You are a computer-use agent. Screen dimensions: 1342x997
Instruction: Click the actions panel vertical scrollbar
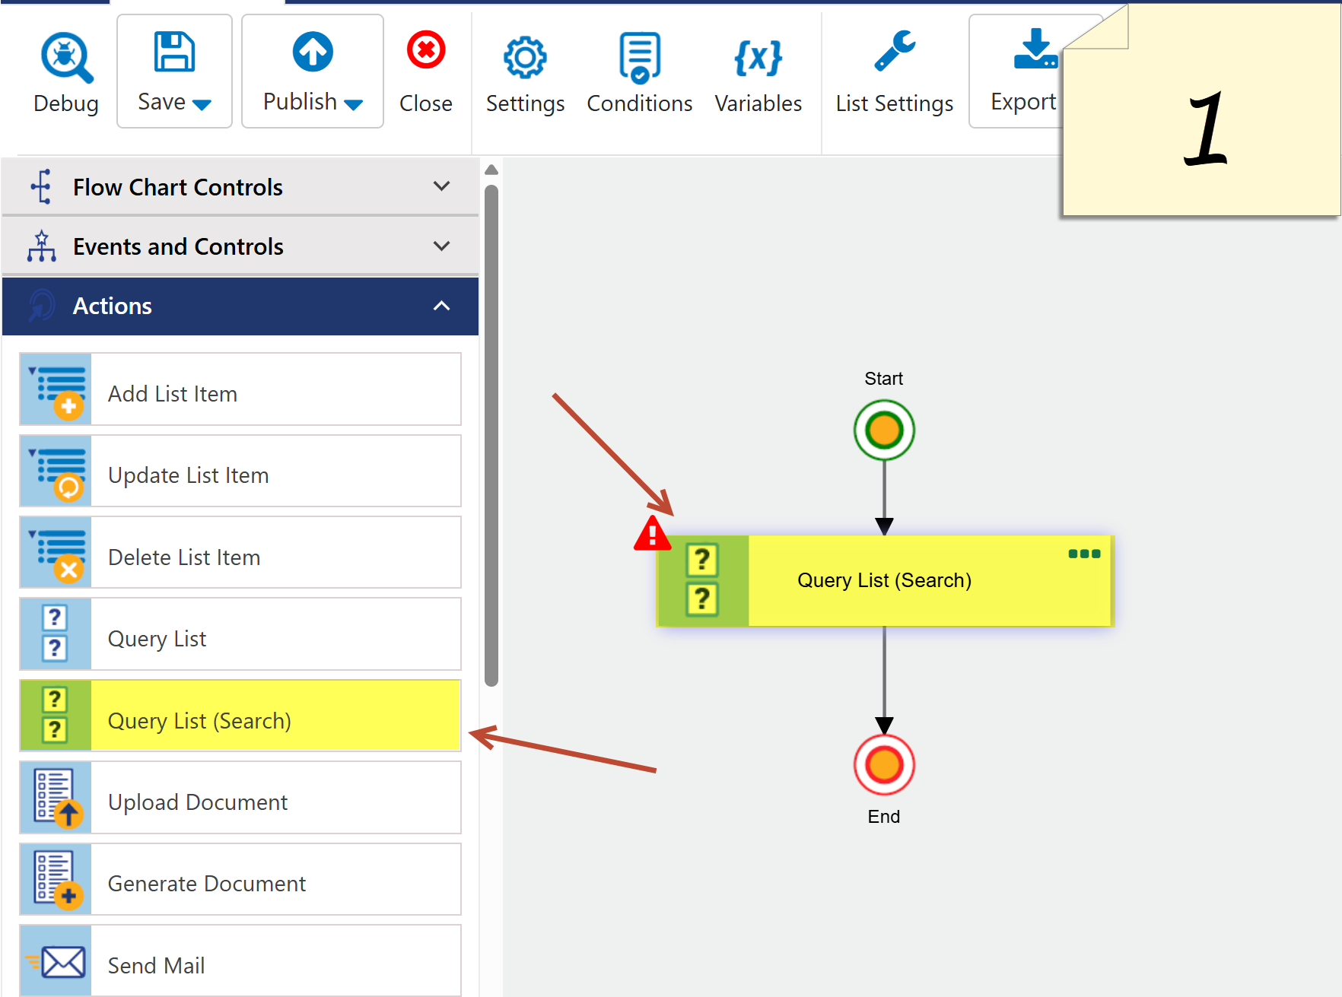click(x=491, y=435)
